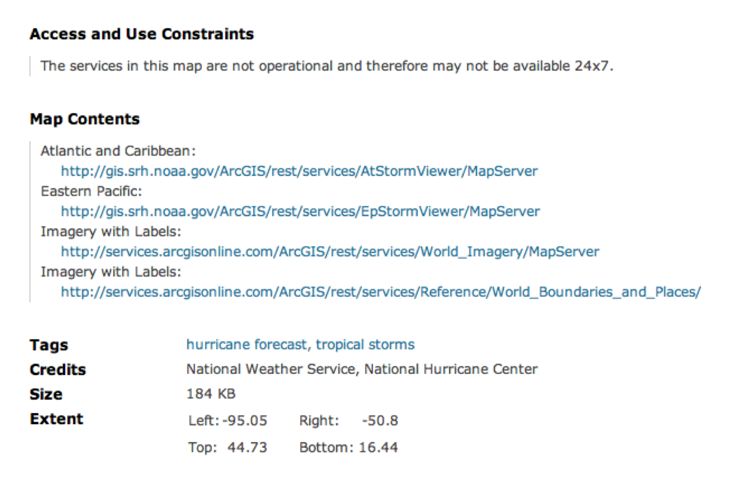Image resolution: width=745 pixels, height=484 pixels.
Task: Click the 24x7 availability constraint sentence
Action: 327,66
